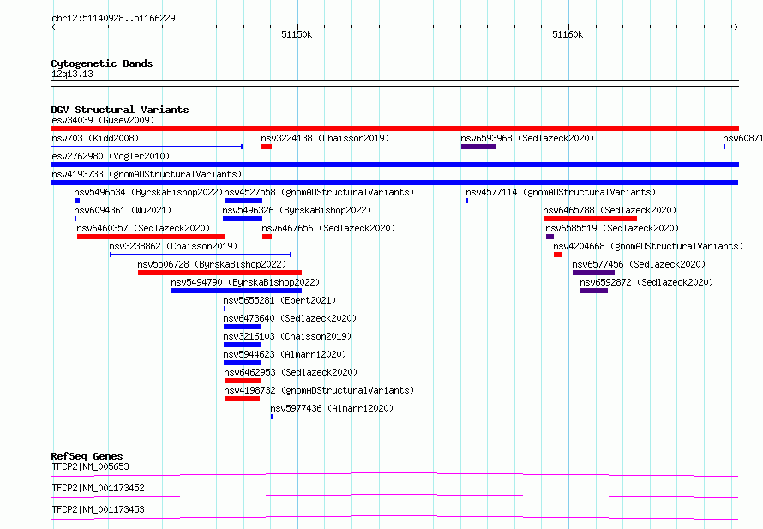The height and width of the screenshot is (529, 763).
Task: Click the purple bar under nsv6592872
Action: (594, 291)
